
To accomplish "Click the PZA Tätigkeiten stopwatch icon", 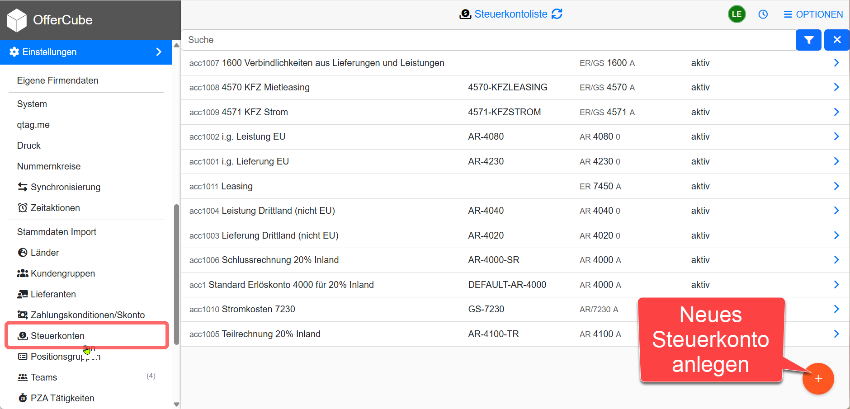I will (x=23, y=398).
